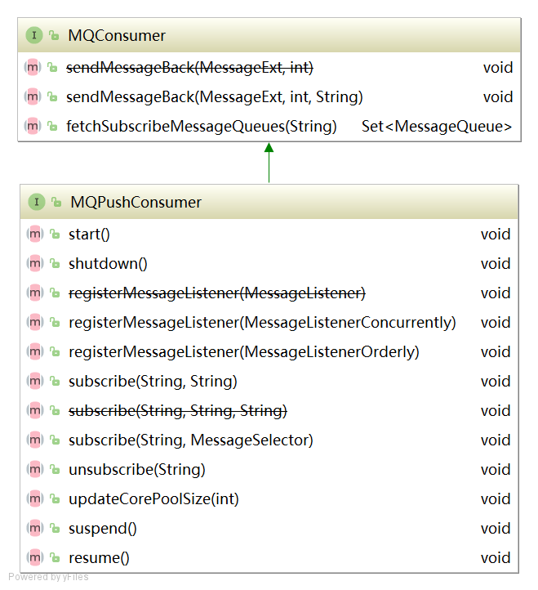538x590 pixels.
Task: Select sendMessageBack(MessageExt, int, String) method
Action: click(x=214, y=97)
